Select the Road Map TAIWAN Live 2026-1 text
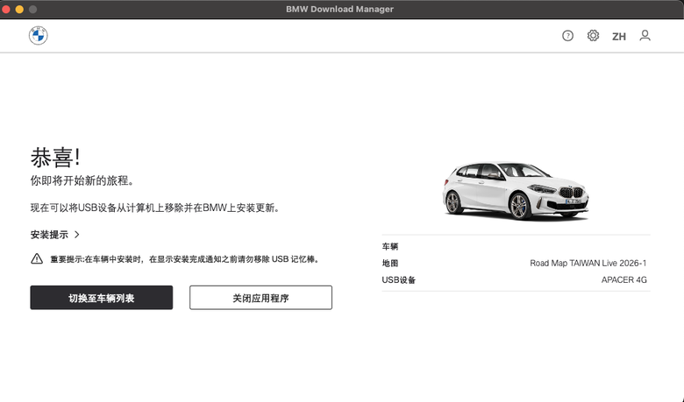 pyautogui.click(x=588, y=263)
